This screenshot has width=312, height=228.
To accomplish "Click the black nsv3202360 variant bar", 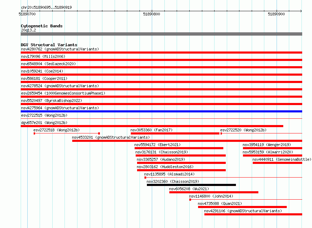I will click(x=191, y=185).
